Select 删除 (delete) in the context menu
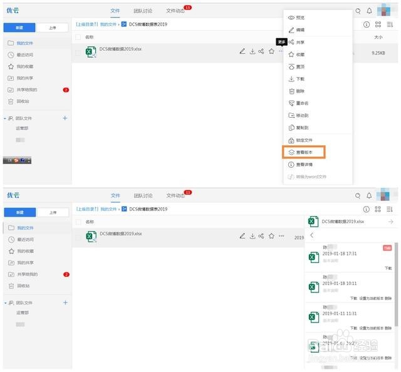The height and width of the screenshot is (372, 401). tap(296, 91)
